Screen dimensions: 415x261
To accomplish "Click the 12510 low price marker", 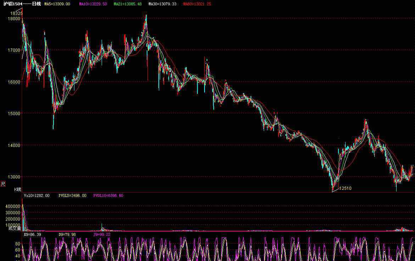I will tap(345, 188).
